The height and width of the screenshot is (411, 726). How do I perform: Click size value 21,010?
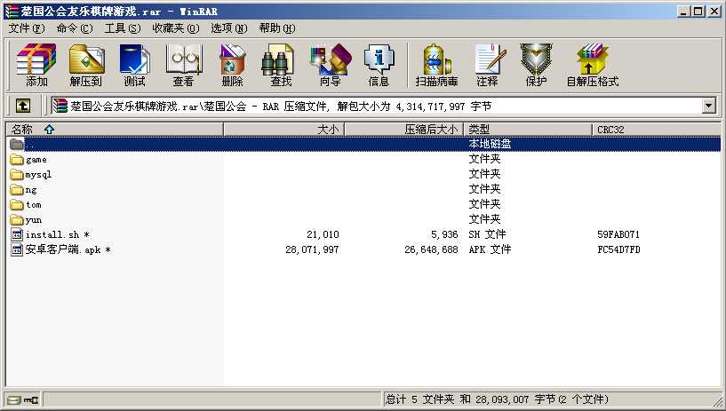[323, 235]
